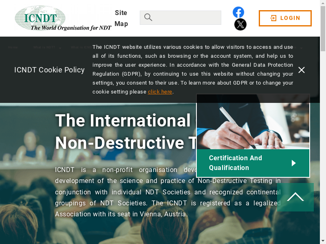
Task: Click the arrow on the Certification card
Action: click(x=294, y=163)
